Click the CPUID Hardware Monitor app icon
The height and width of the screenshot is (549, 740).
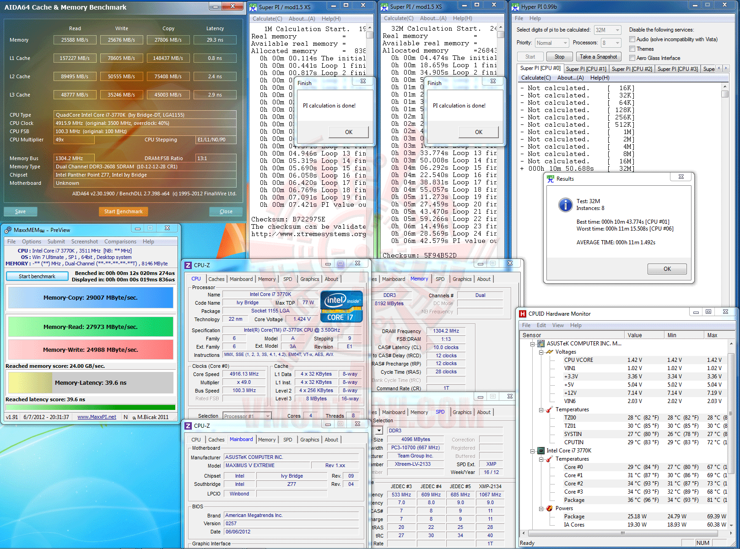(x=523, y=313)
